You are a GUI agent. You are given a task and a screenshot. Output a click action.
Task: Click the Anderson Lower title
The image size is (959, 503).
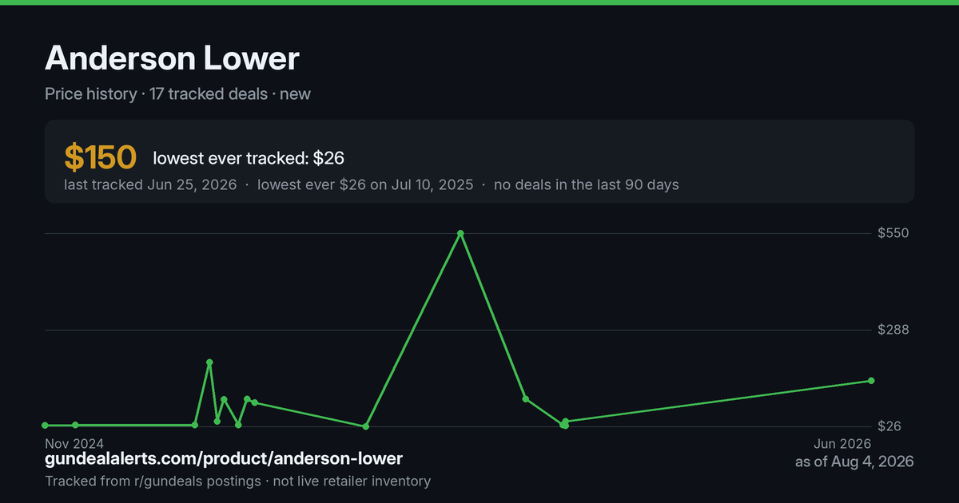tap(172, 58)
